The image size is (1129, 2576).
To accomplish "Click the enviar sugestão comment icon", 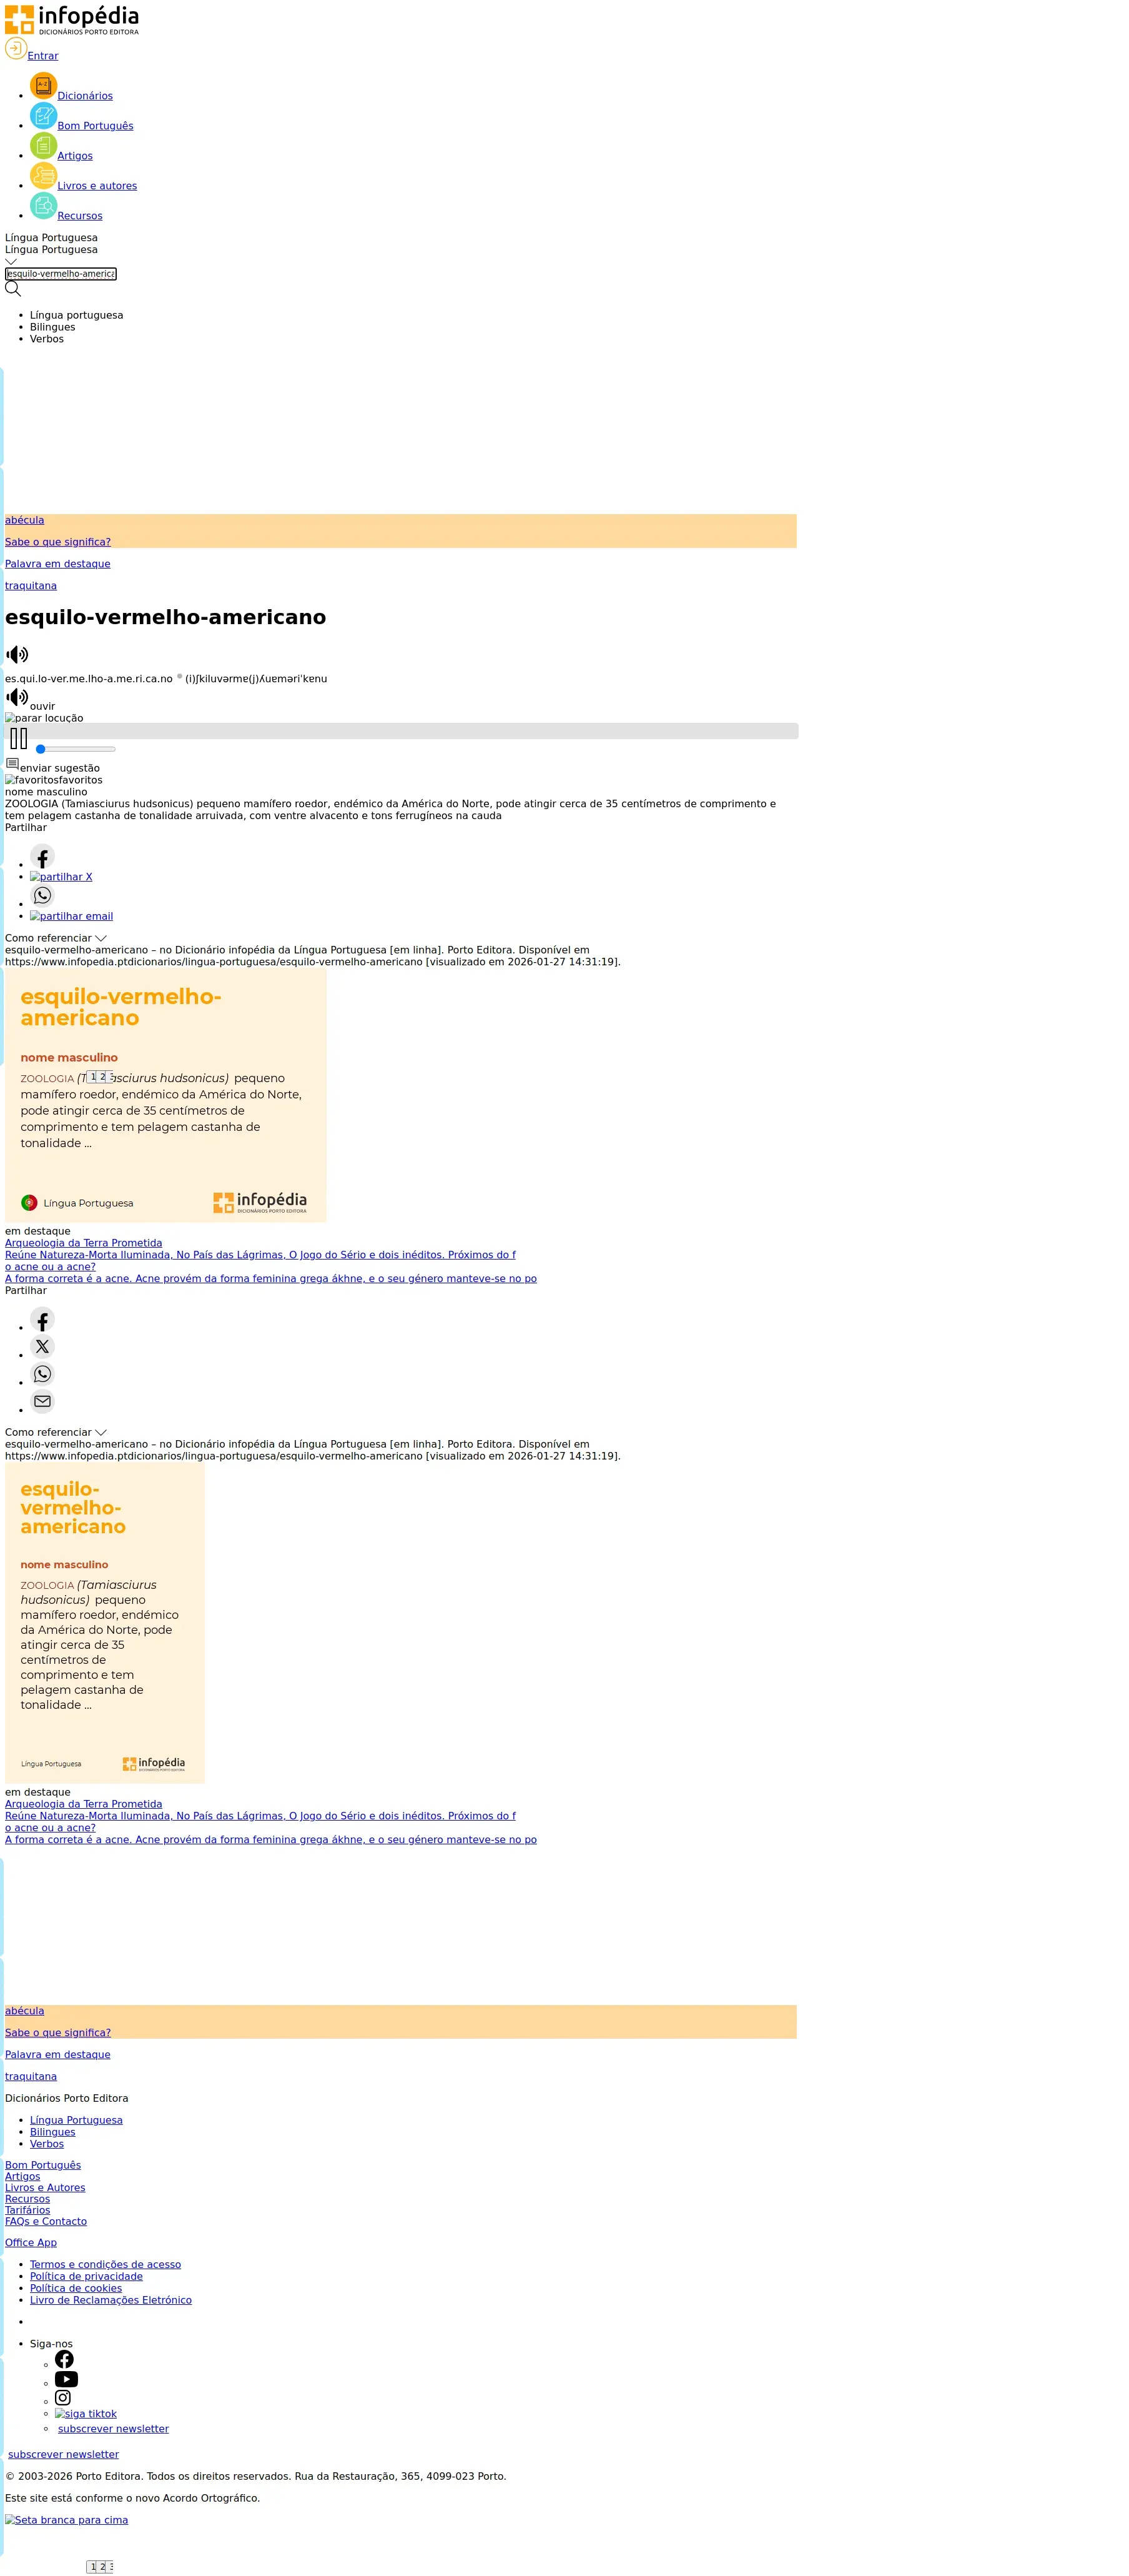I will (x=12, y=765).
